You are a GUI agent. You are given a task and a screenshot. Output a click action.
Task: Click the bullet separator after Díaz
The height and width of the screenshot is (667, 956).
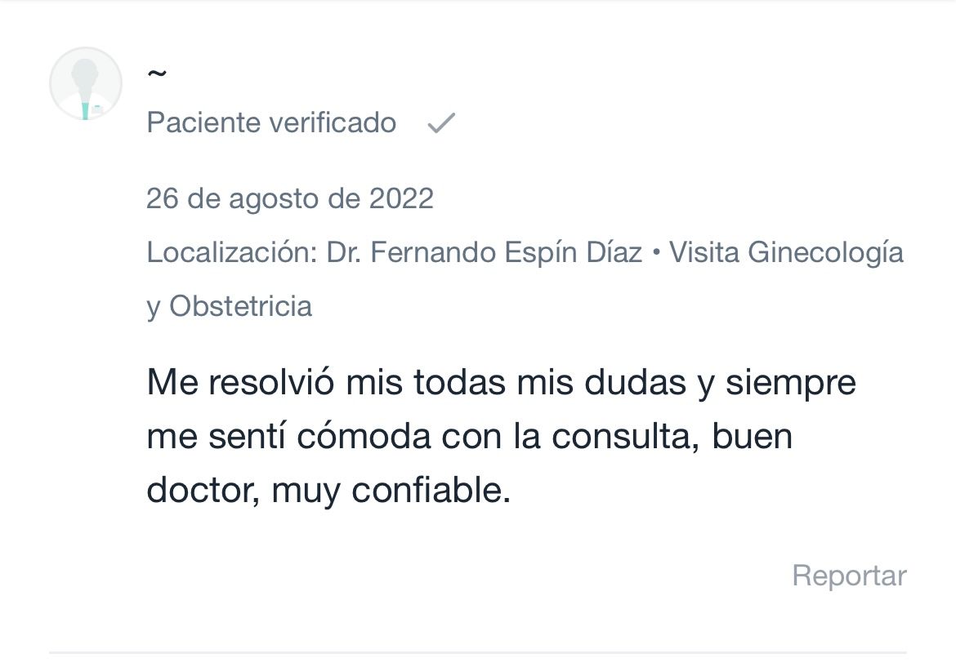[656, 252]
